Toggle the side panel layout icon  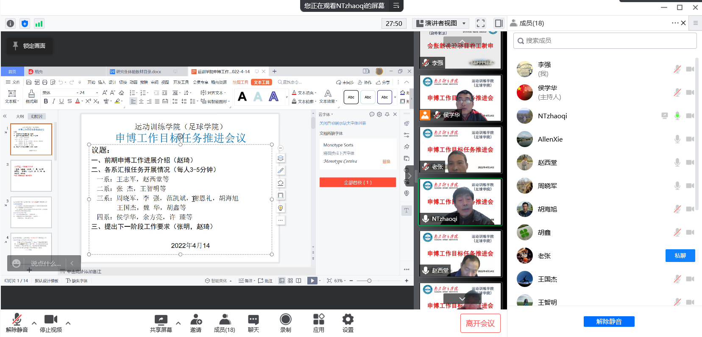[x=499, y=23]
